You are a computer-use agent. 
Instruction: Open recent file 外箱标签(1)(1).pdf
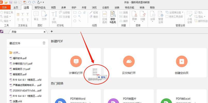coord(21,64)
